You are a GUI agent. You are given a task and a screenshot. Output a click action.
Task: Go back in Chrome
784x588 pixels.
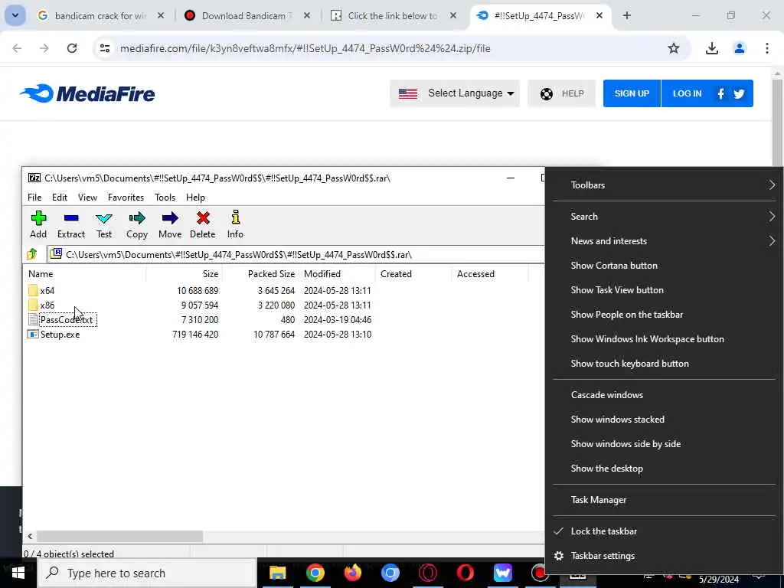(17, 48)
